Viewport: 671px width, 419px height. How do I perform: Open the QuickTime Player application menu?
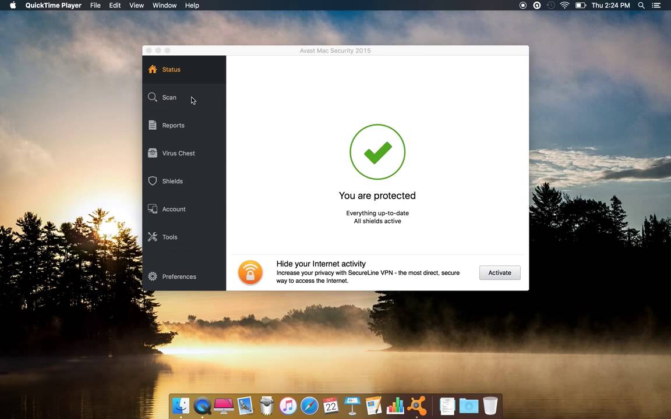pos(53,5)
